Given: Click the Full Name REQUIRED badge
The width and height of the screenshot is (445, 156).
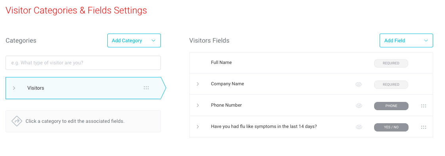Looking at the screenshot, I should click(x=391, y=63).
